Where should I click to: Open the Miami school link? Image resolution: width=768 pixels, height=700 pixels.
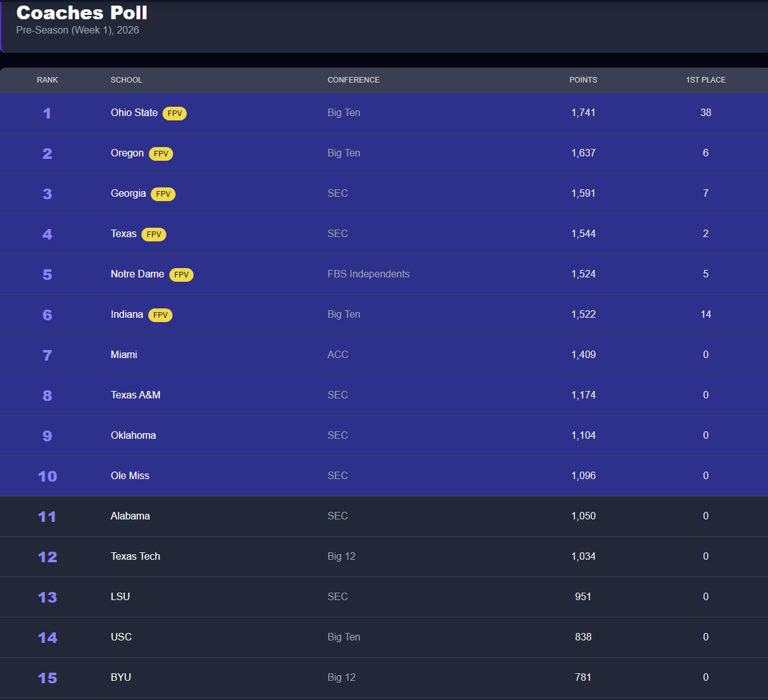click(124, 354)
